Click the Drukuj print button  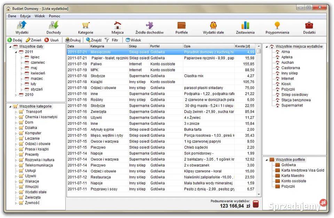click(73, 40)
